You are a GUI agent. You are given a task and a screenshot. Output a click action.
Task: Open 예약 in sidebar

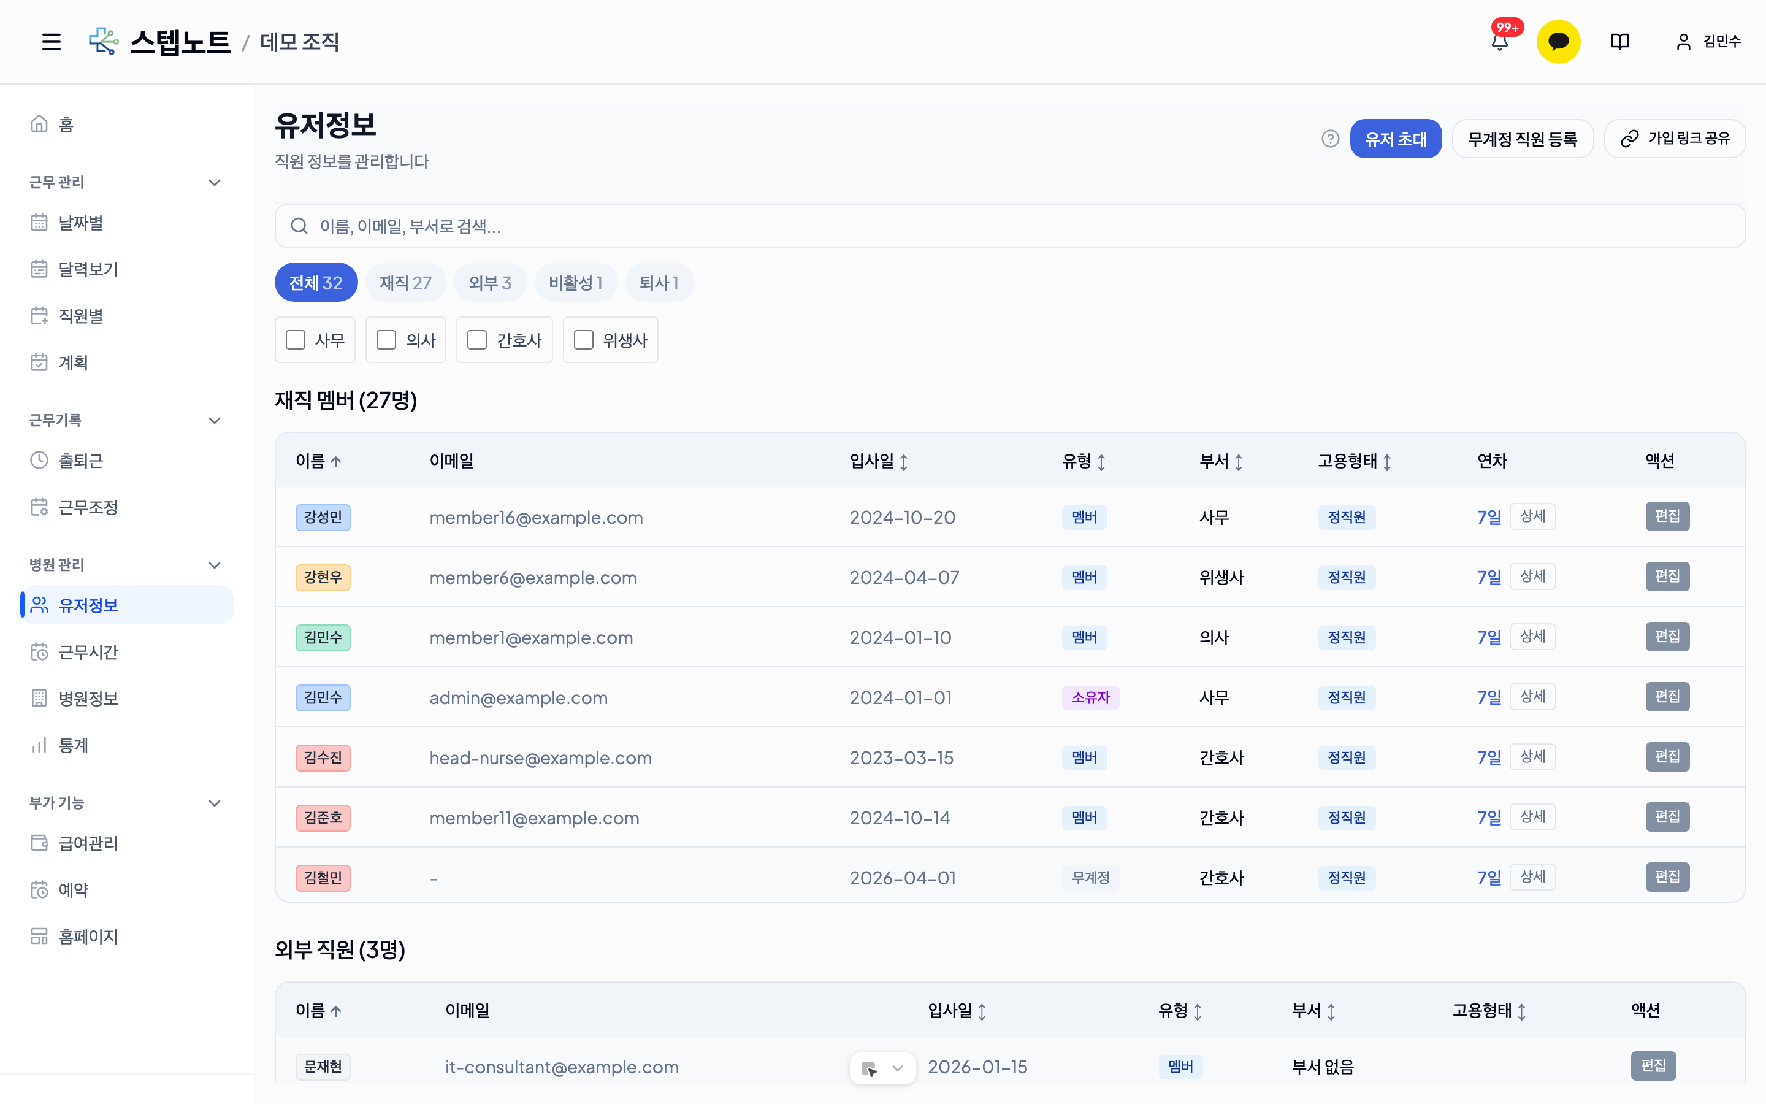(x=126, y=889)
